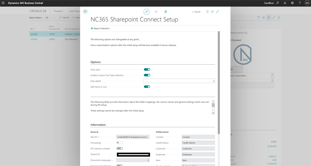Click Item foldername field
Viewport: 311px width, 166px height.
coord(198,160)
